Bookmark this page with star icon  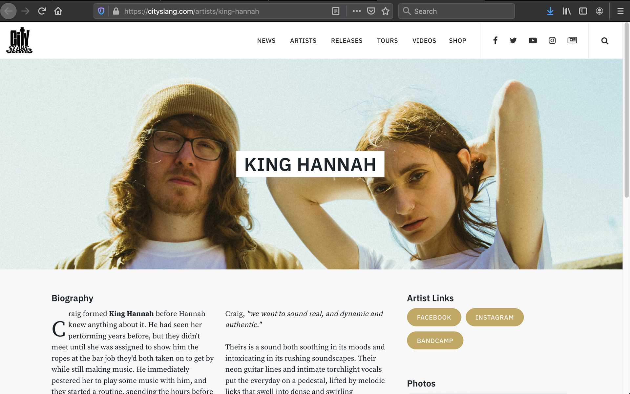tap(385, 11)
